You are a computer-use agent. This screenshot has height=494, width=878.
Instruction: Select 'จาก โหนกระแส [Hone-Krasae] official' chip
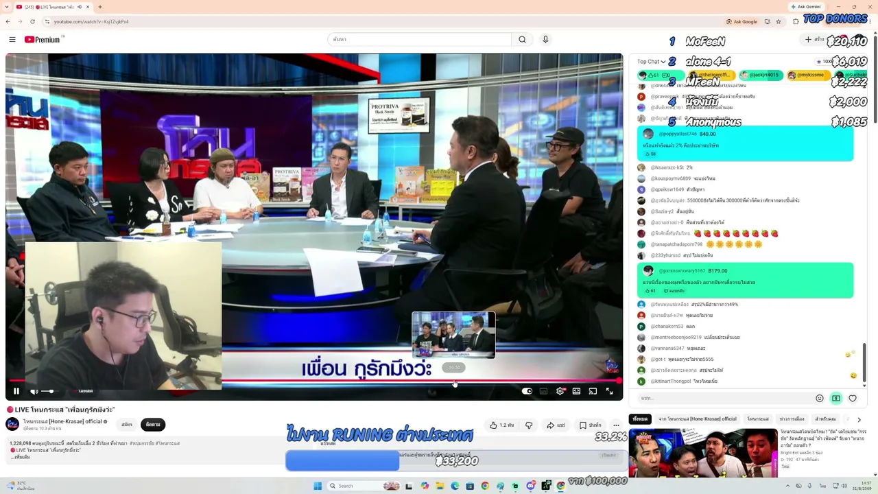pos(698,419)
